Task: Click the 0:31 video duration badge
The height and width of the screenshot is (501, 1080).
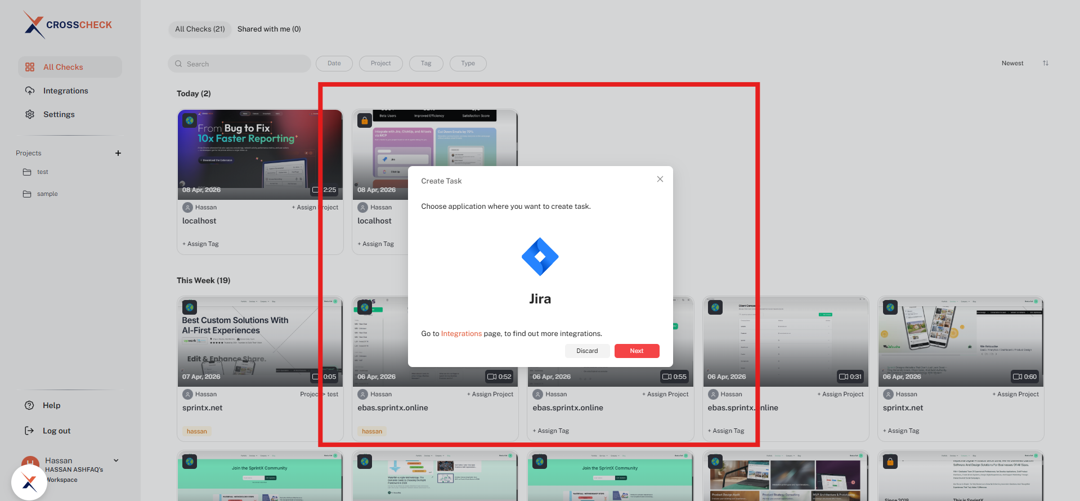Action: (850, 377)
